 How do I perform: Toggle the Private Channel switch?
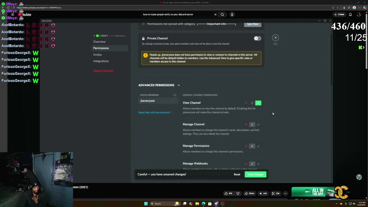click(x=257, y=38)
